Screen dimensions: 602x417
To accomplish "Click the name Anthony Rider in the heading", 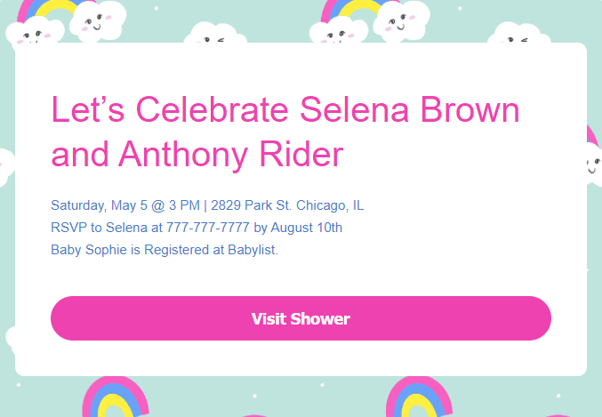I will point(230,155).
